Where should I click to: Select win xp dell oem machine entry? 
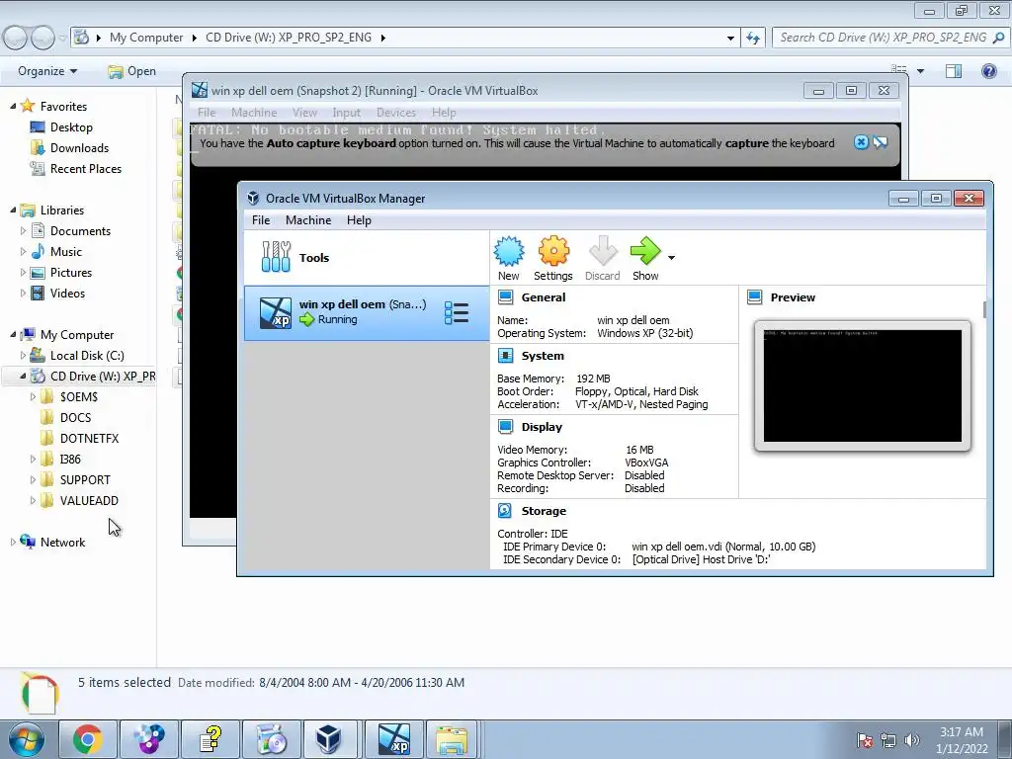point(367,313)
